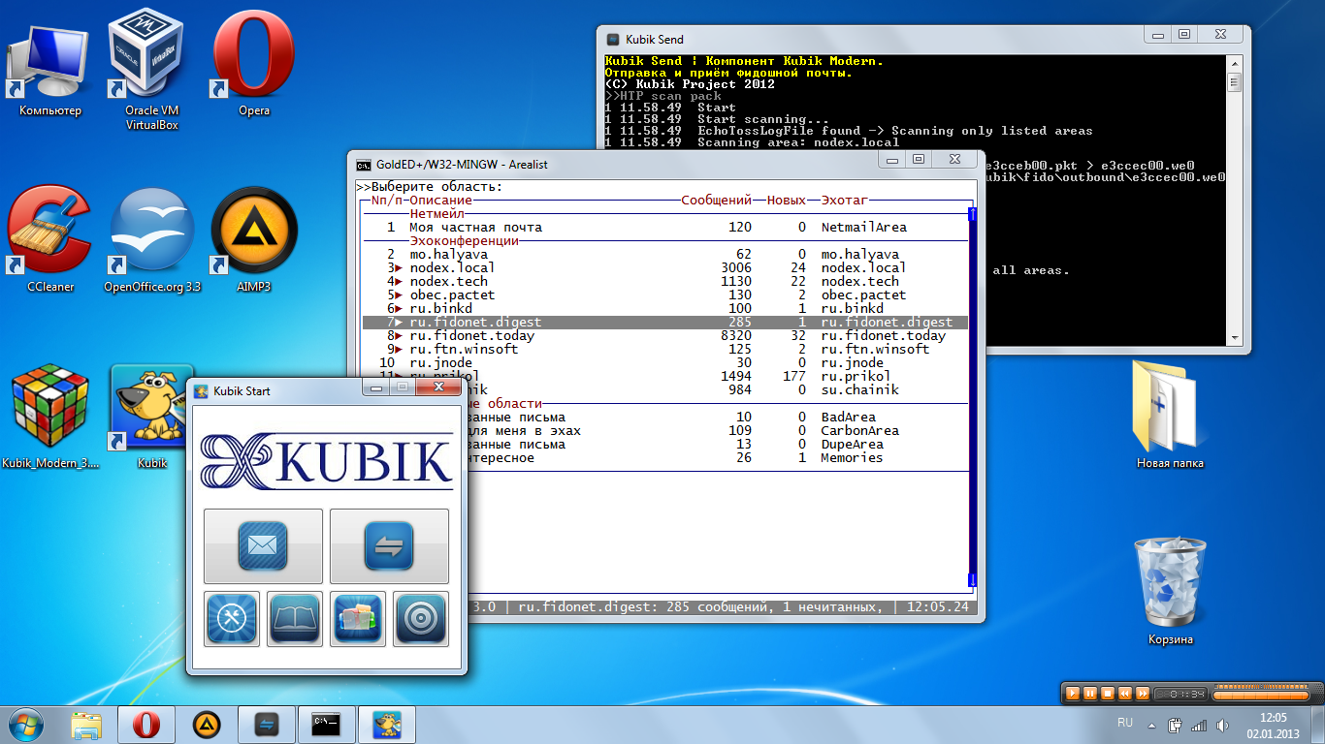Select the target/bullseye icon in Kubik Start
Viewport: 1325px width, 744px height.
click(x=421, y=618)
